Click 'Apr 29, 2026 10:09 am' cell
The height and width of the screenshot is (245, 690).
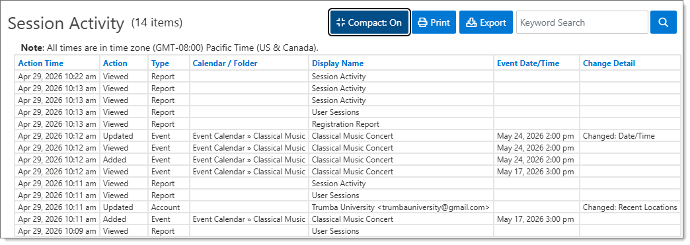pos(57,231)
